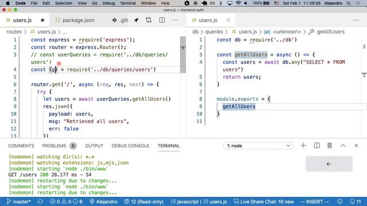Create a new terminal with plus icon

click(303, 145)
